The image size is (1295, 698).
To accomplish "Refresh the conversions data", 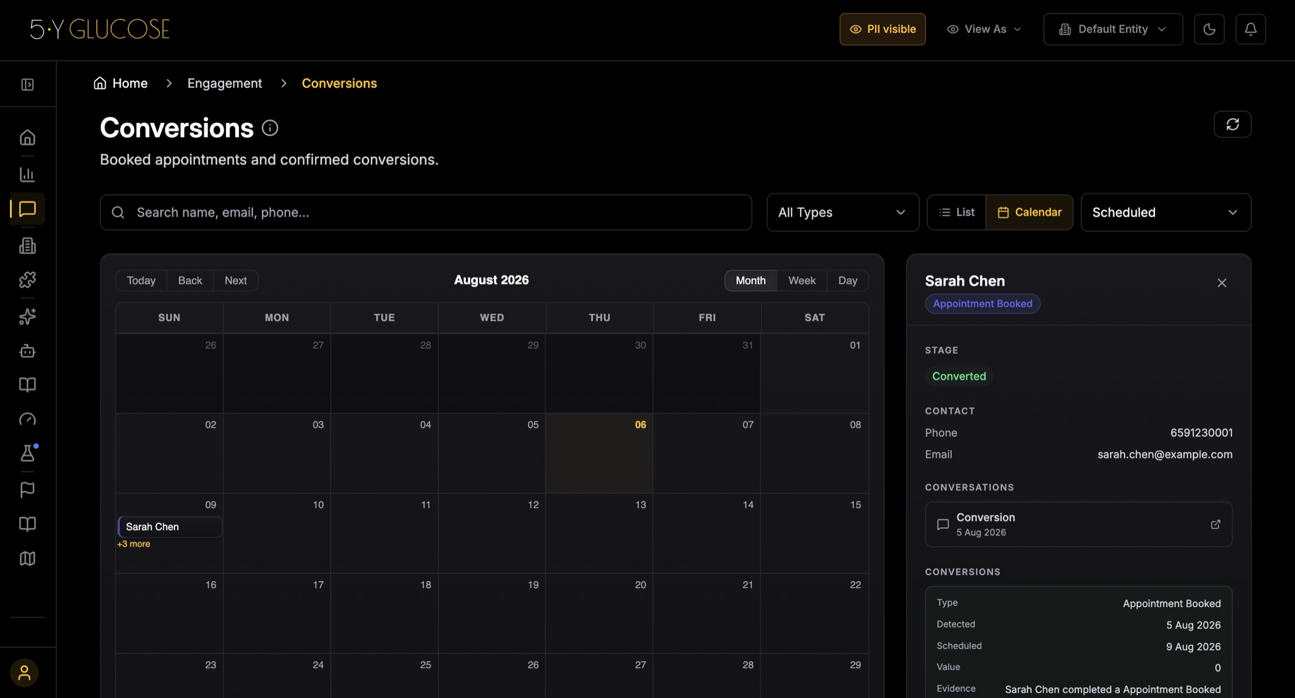I will pos(1233,124).
